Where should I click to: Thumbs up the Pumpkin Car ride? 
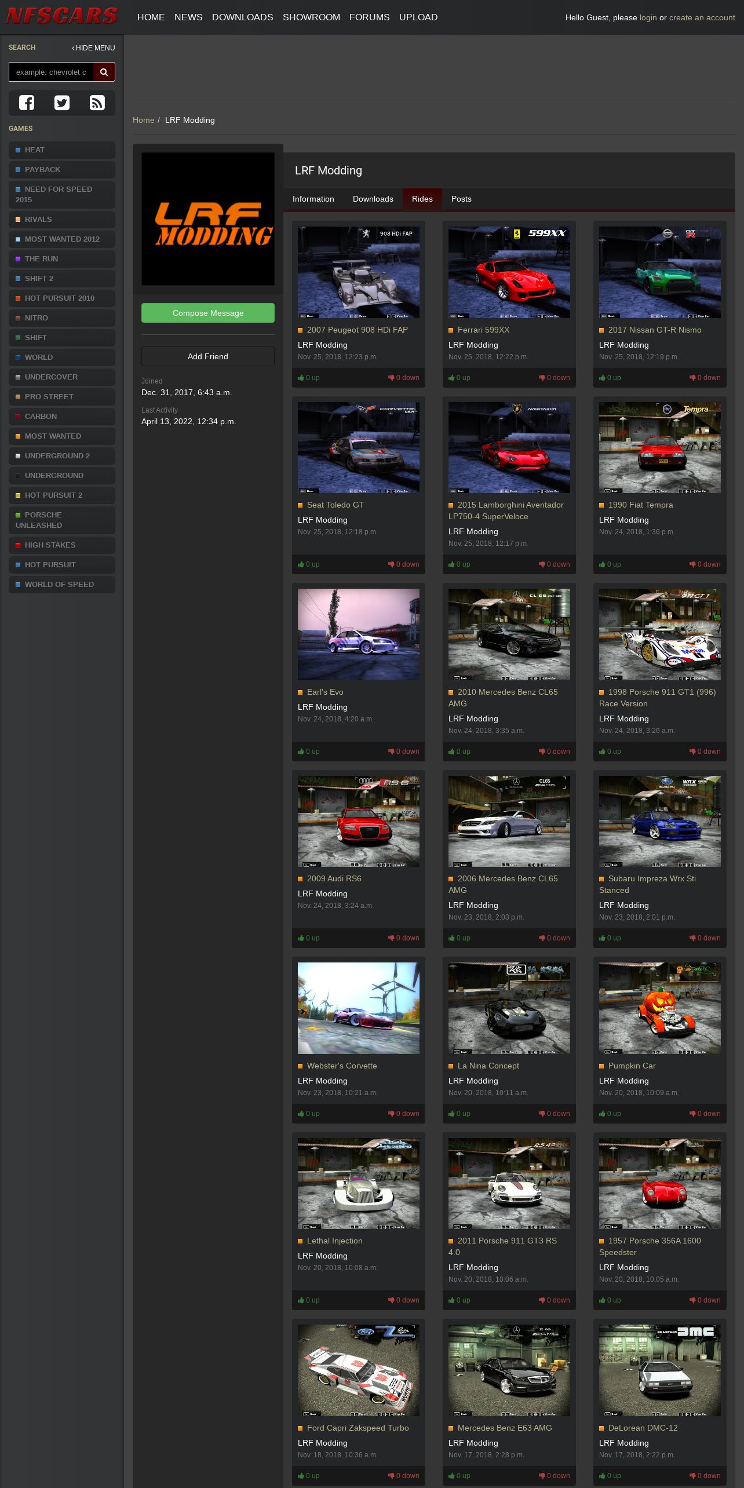pyautogui.click(x=610, y=1114)
